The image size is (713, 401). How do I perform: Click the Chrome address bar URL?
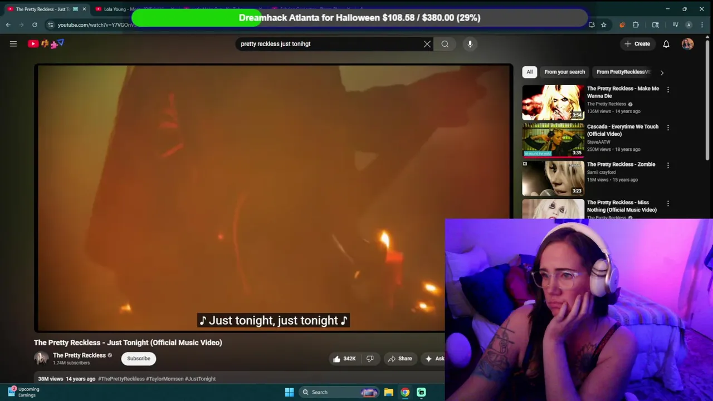coord(96,25)
